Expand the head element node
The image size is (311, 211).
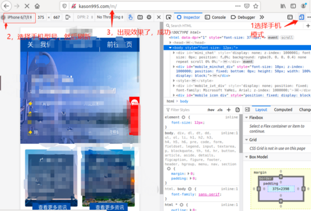point(170,42)
